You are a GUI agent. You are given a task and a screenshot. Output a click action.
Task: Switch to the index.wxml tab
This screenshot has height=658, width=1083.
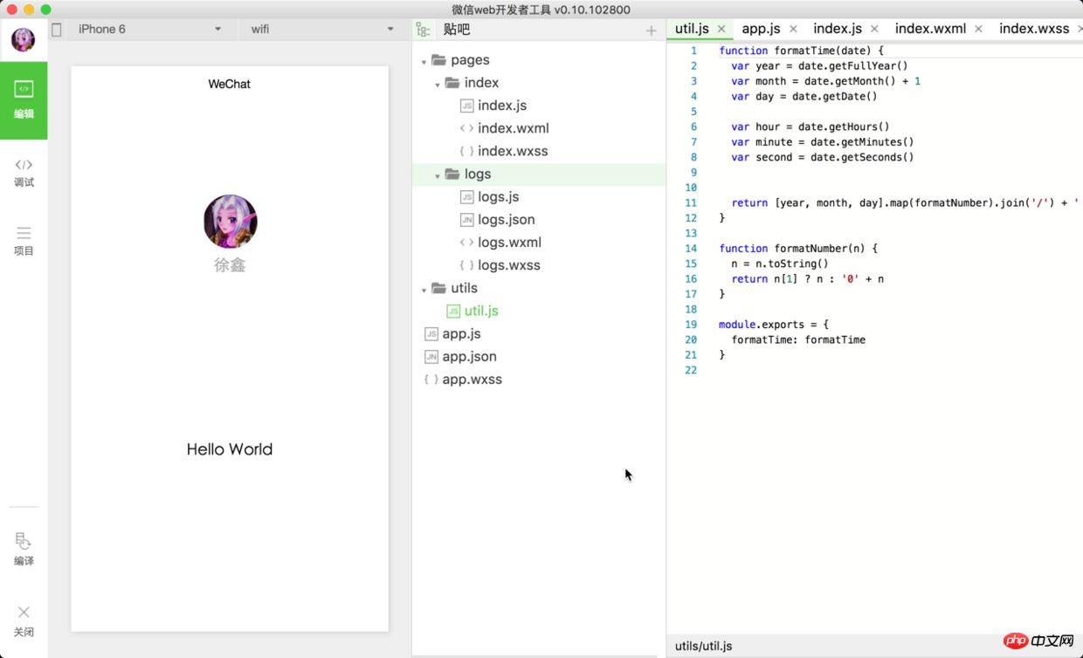click(930, 29)
